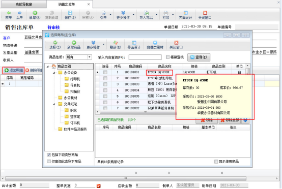Click the 保存(S) save icon in main toolbar
Viewport: 282px width, 189px height.
click(70, 13)
